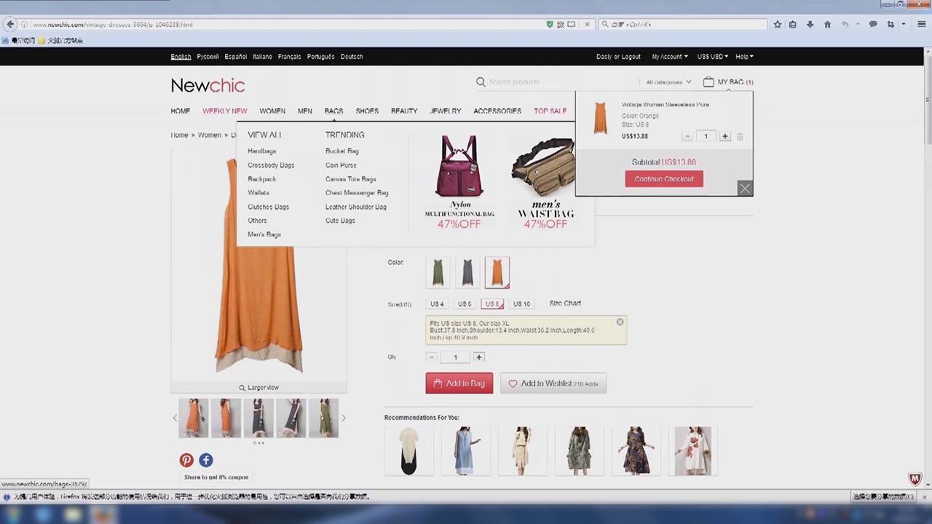This screenshot has width=932, height=524.
Task: Switch site language to Español
Action: [x=236, y=57]
